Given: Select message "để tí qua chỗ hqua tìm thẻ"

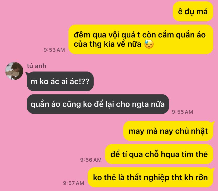Looking at the screenshot, I should 159,154.
